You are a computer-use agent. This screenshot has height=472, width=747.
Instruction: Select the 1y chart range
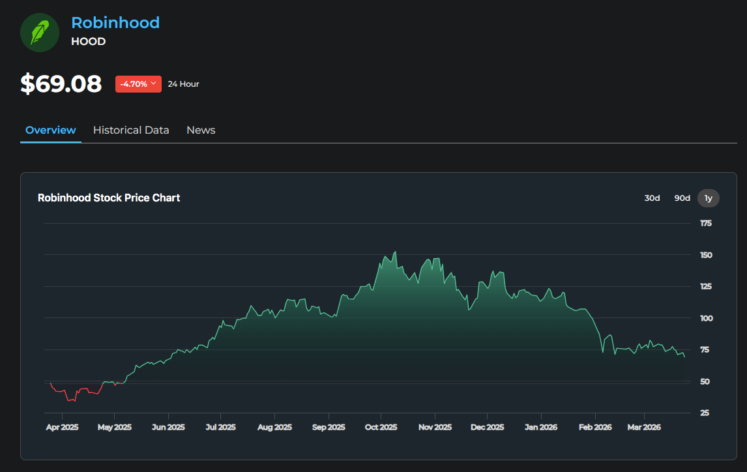tap(708, 198)
